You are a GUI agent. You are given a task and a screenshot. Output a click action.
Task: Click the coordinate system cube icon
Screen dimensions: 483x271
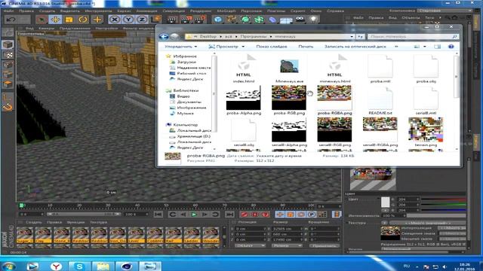click(x=155, y=20)
